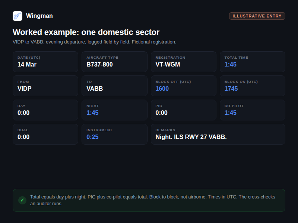Click the Day card
Screen dimensions: 298x223
(x=45, y=110)
